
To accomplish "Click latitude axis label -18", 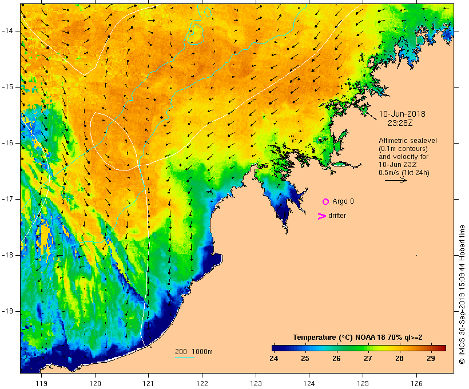I will [7, 255].
